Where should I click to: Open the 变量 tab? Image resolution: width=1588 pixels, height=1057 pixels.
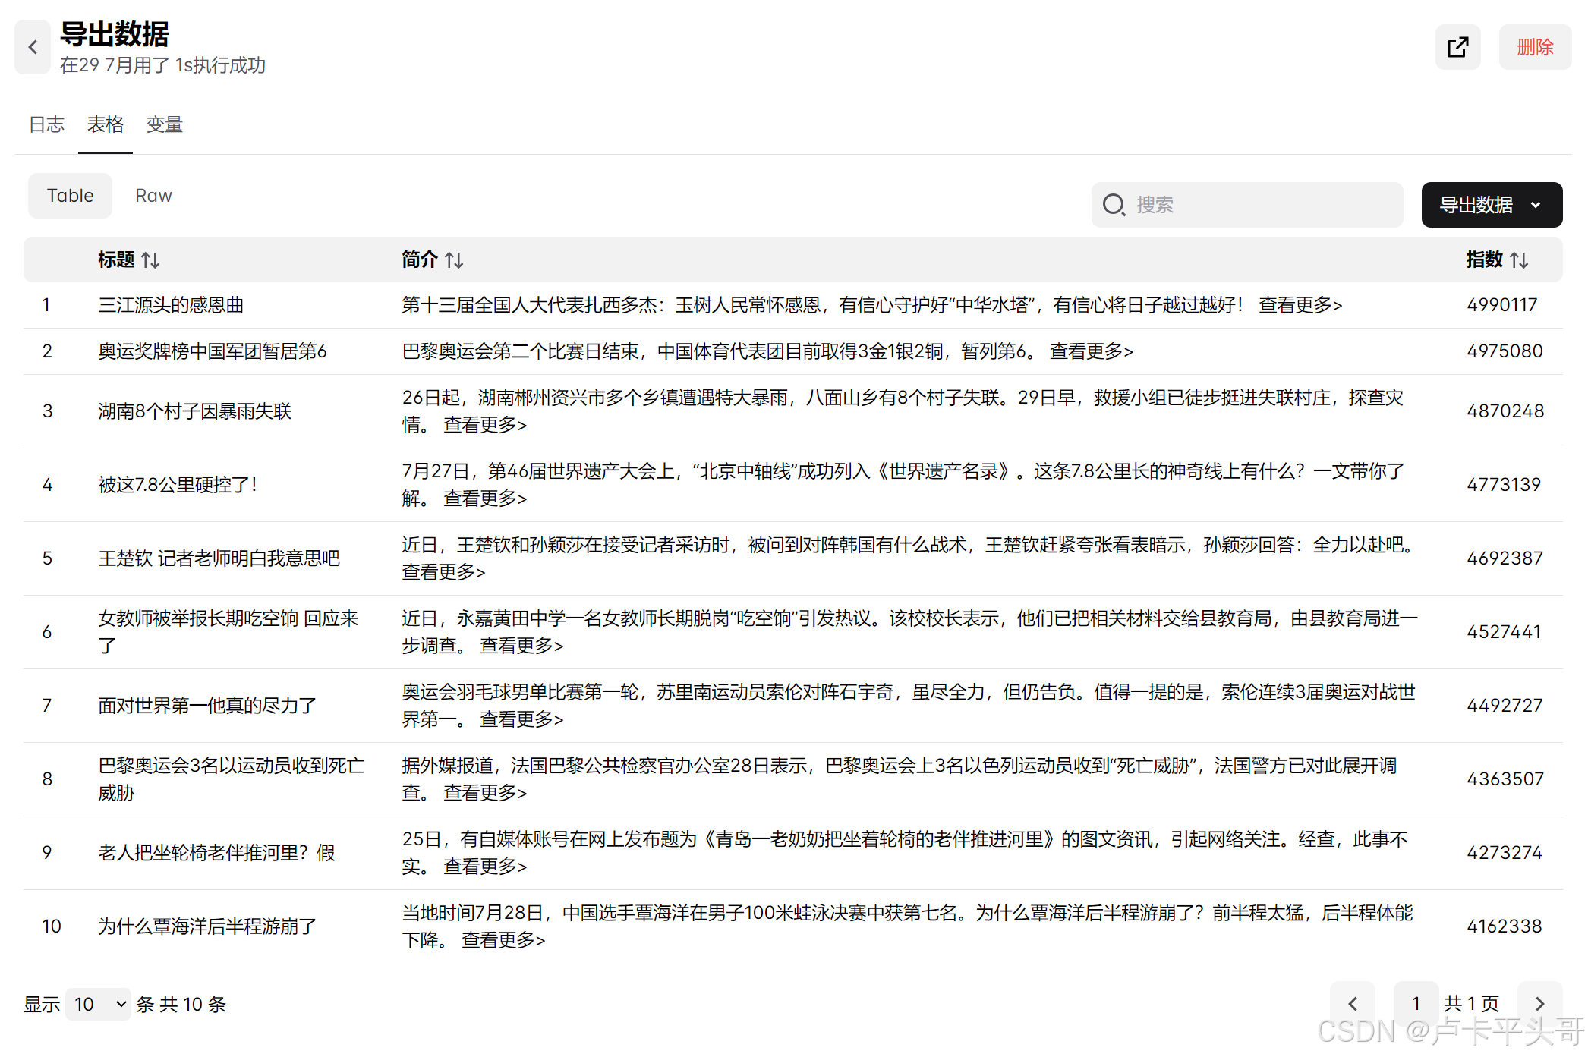click(164, 124)
